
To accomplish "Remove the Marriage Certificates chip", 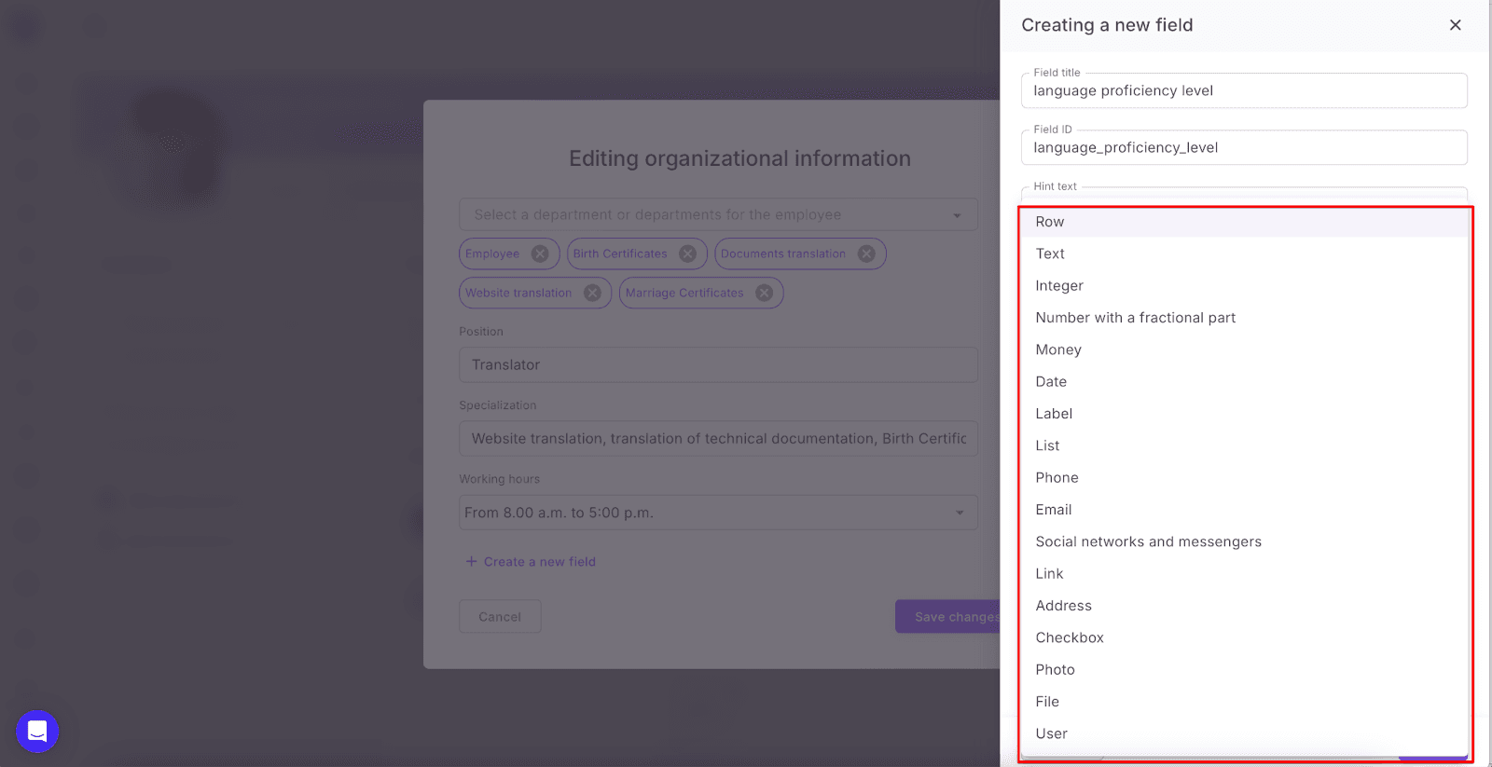I will coord(764,293).
